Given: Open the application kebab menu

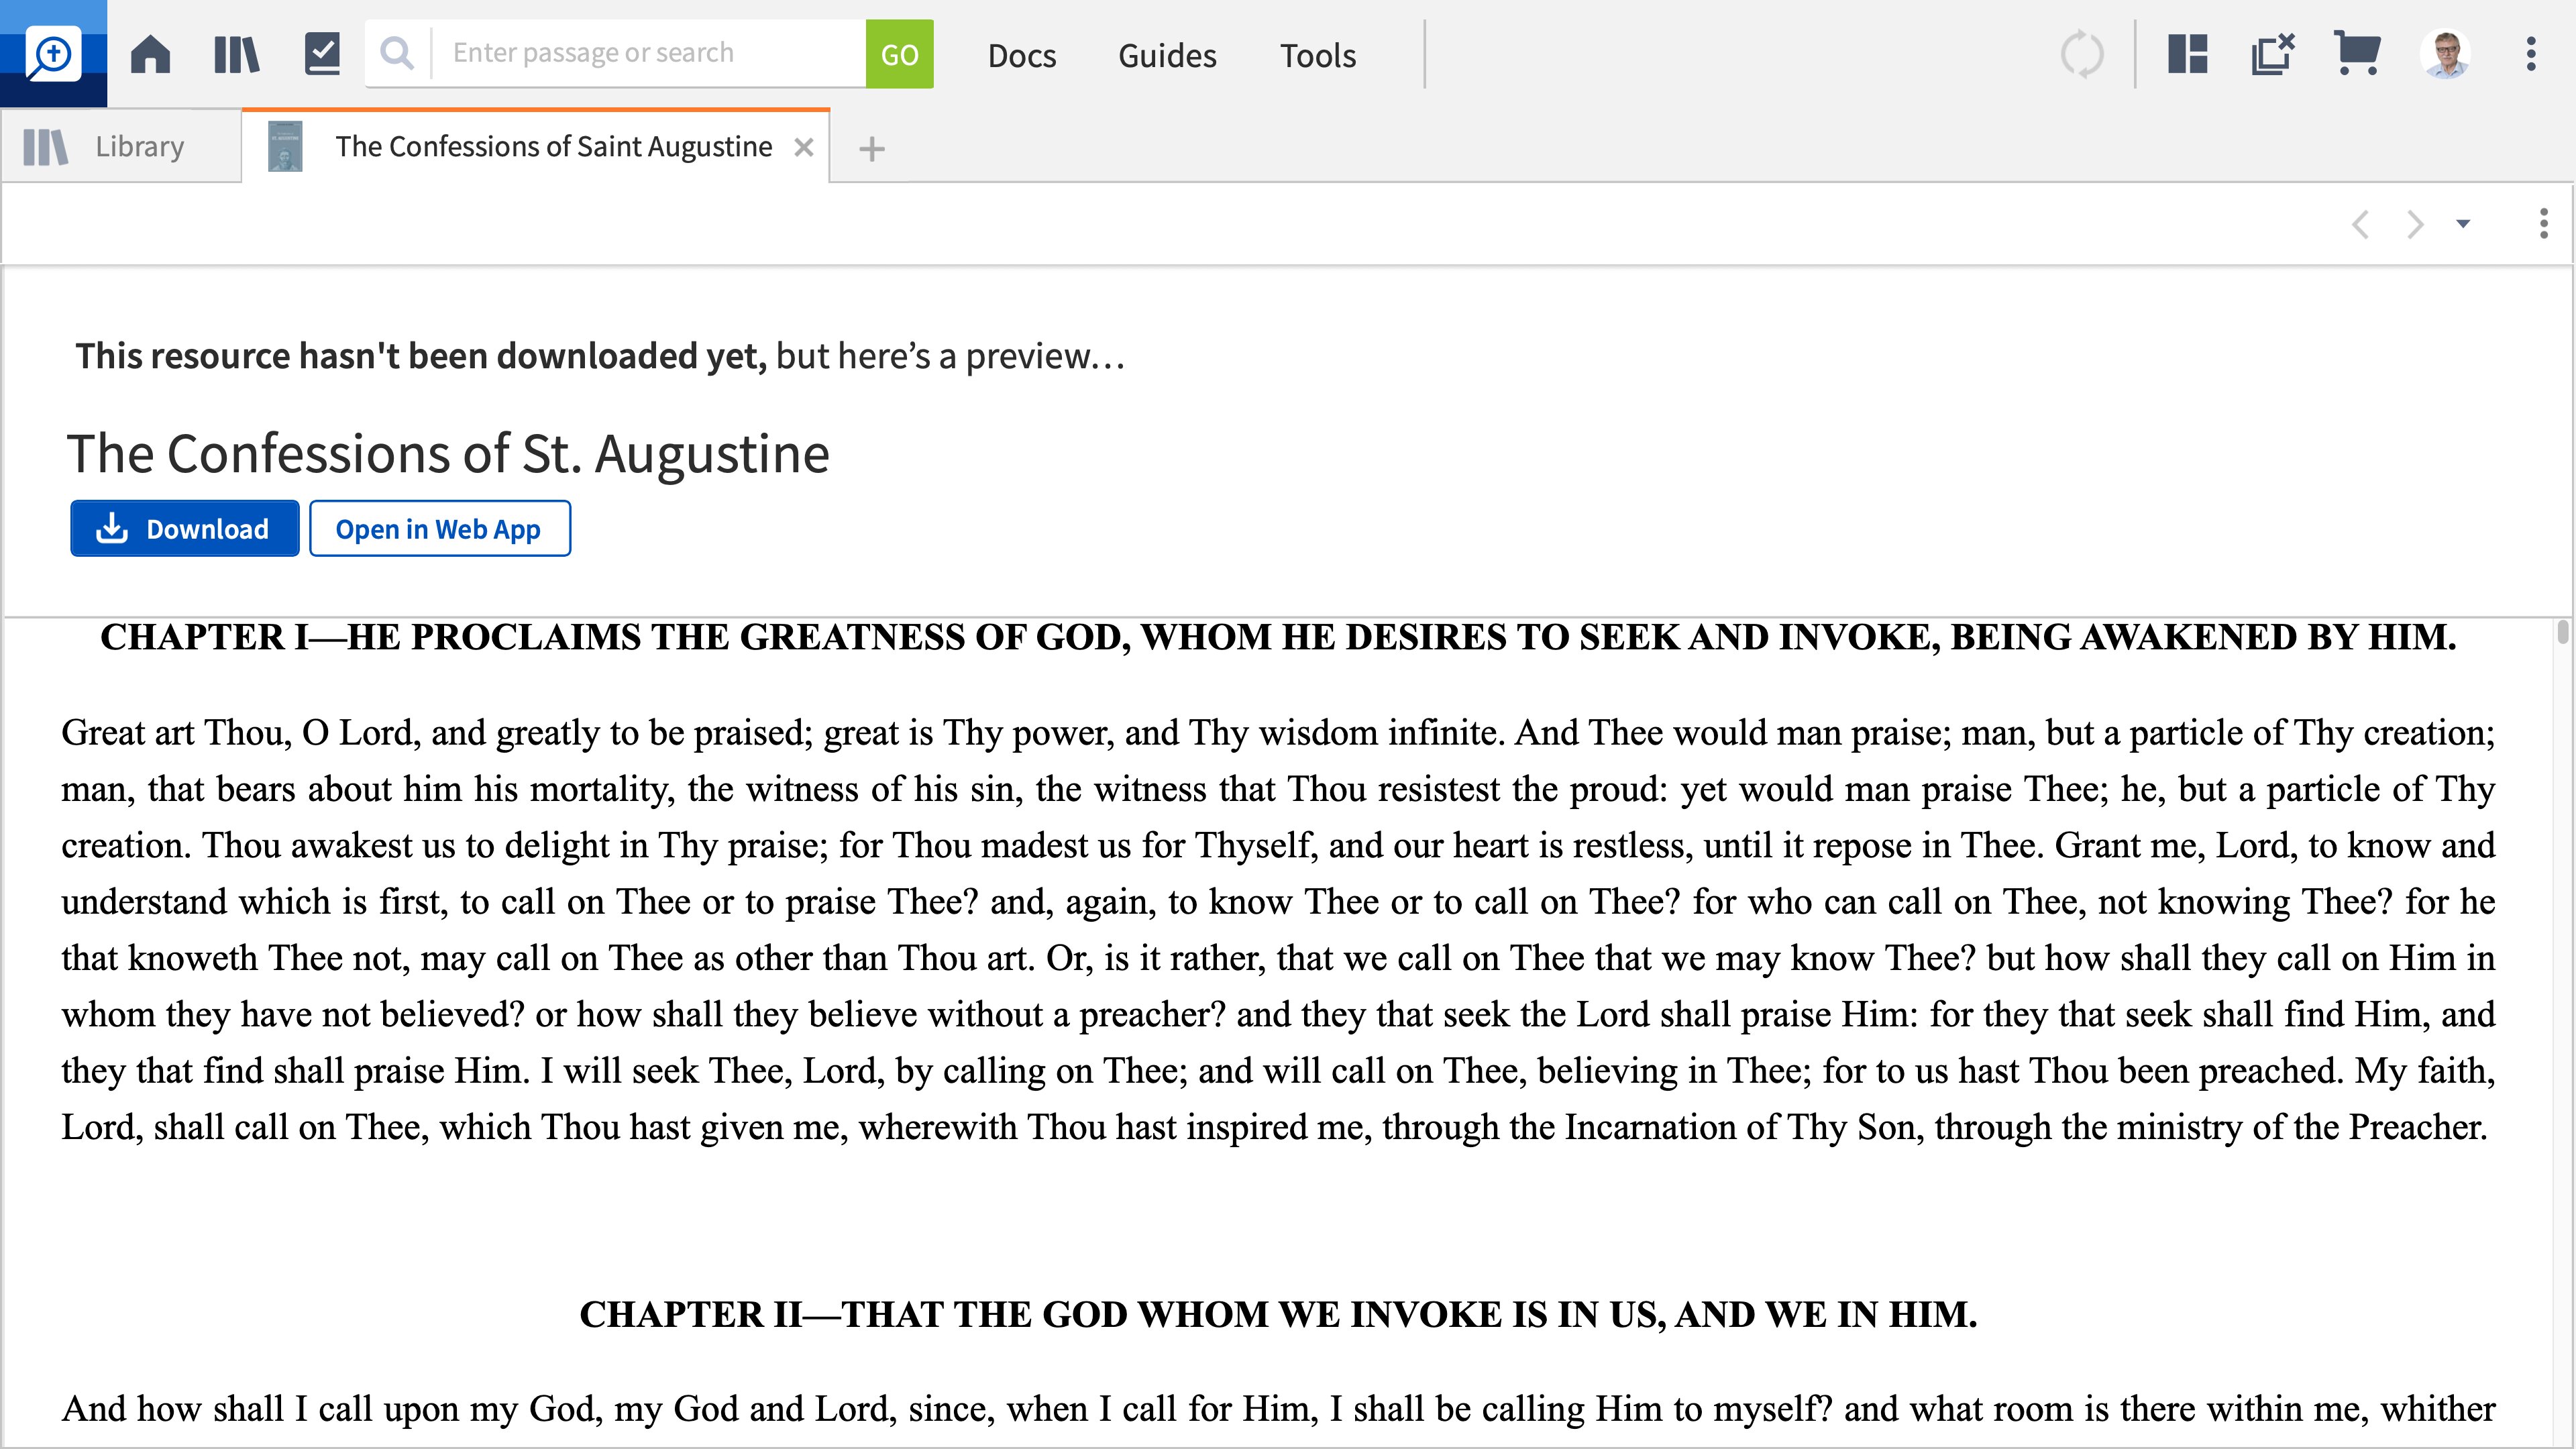Looking at the screenshot, I should [x=2531, y=54].
